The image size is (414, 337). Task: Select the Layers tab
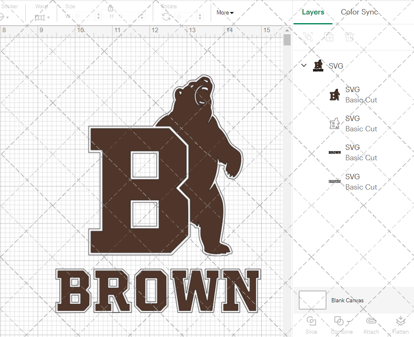313,12
